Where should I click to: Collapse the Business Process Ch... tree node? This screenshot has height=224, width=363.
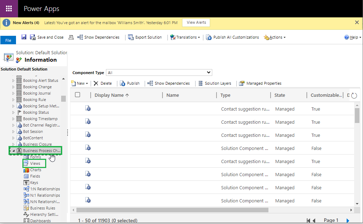14,151
